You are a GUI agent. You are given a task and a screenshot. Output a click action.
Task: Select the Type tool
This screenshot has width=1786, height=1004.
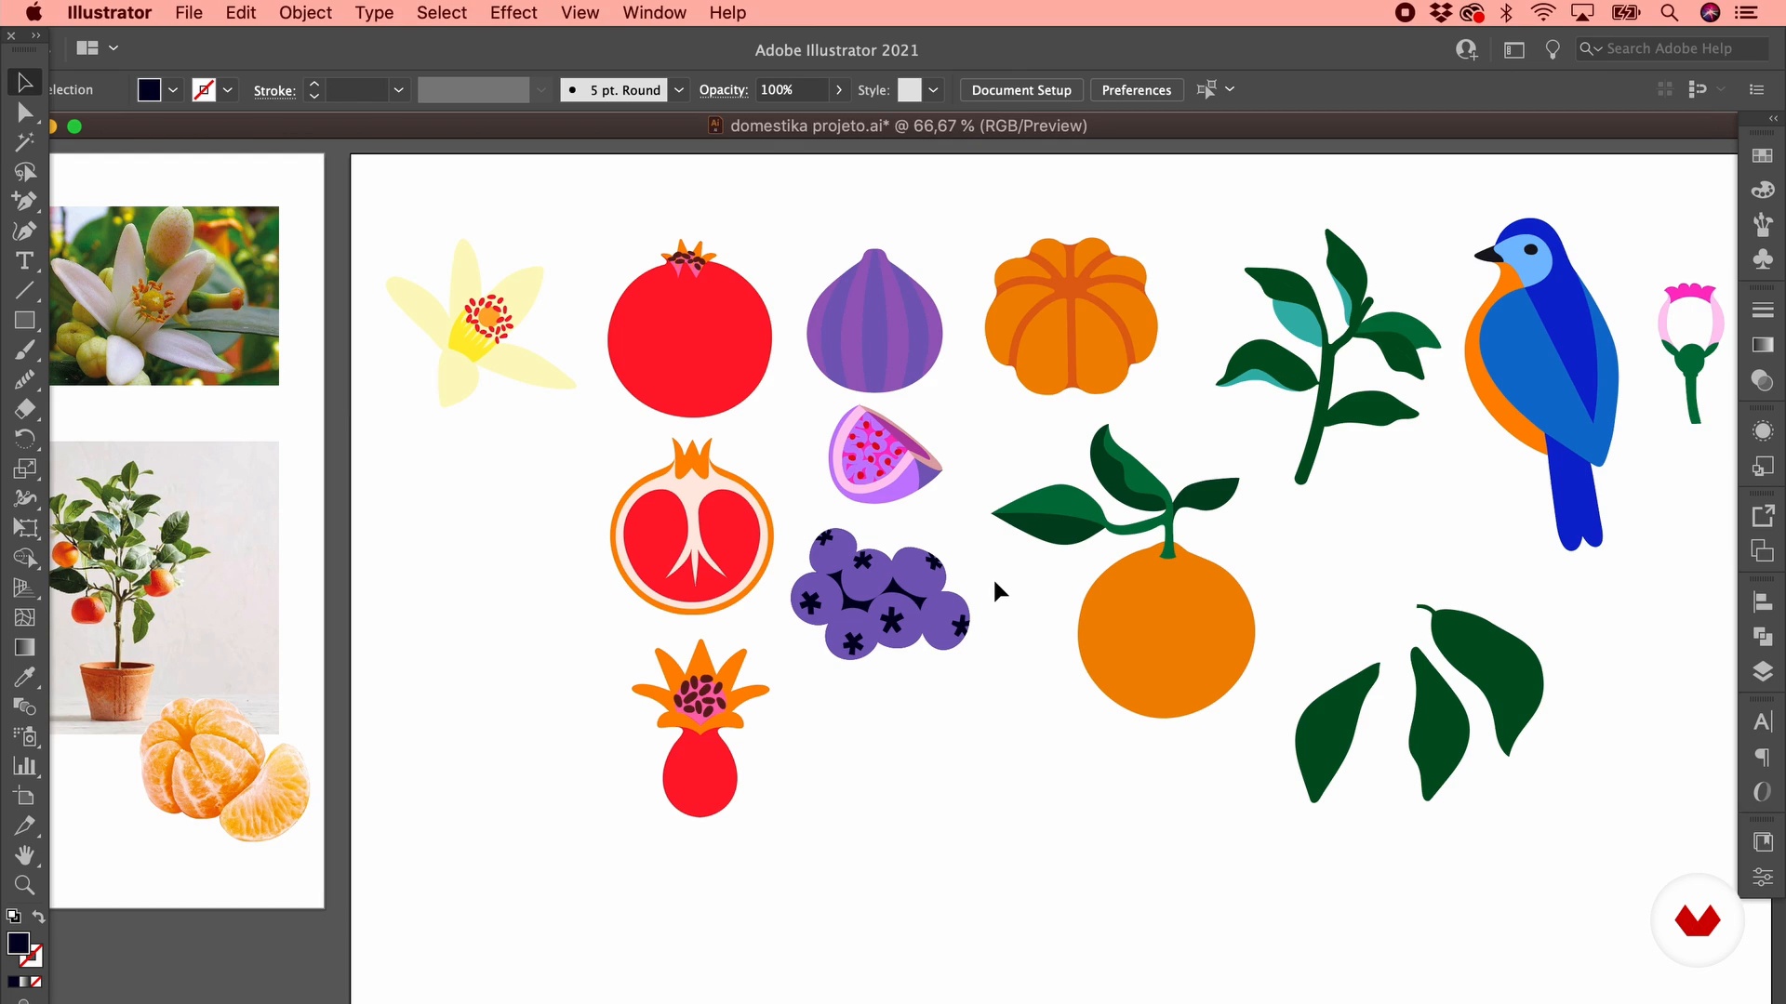tap(25, 261)
